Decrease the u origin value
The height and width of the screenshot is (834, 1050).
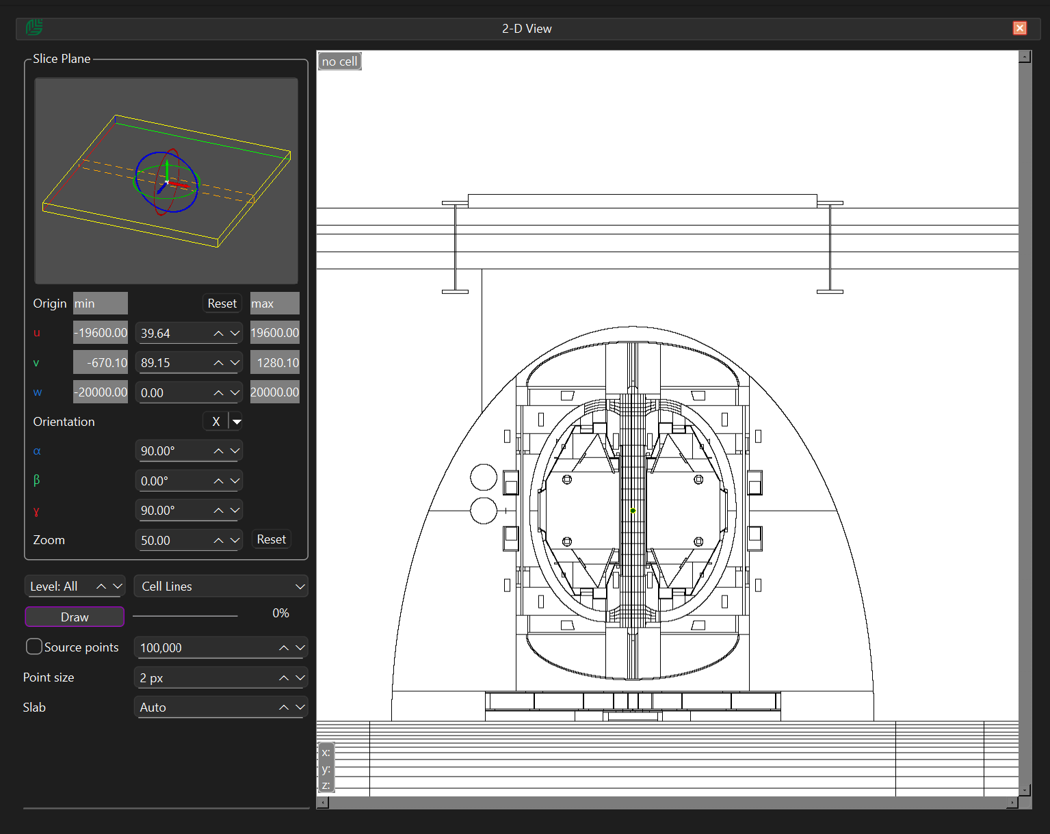click(235, 334)
